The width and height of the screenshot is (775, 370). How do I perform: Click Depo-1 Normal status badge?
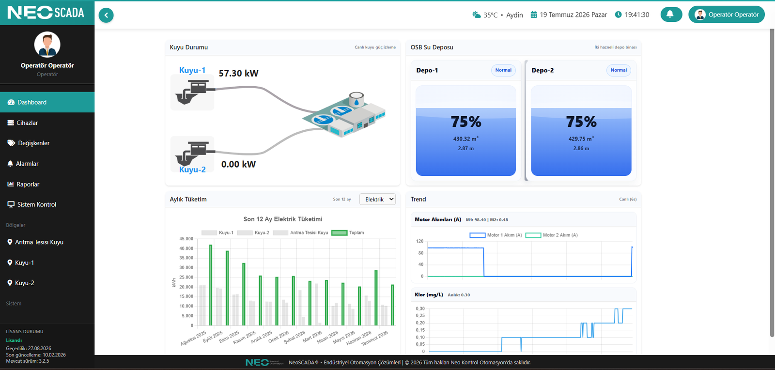[503, 70]
